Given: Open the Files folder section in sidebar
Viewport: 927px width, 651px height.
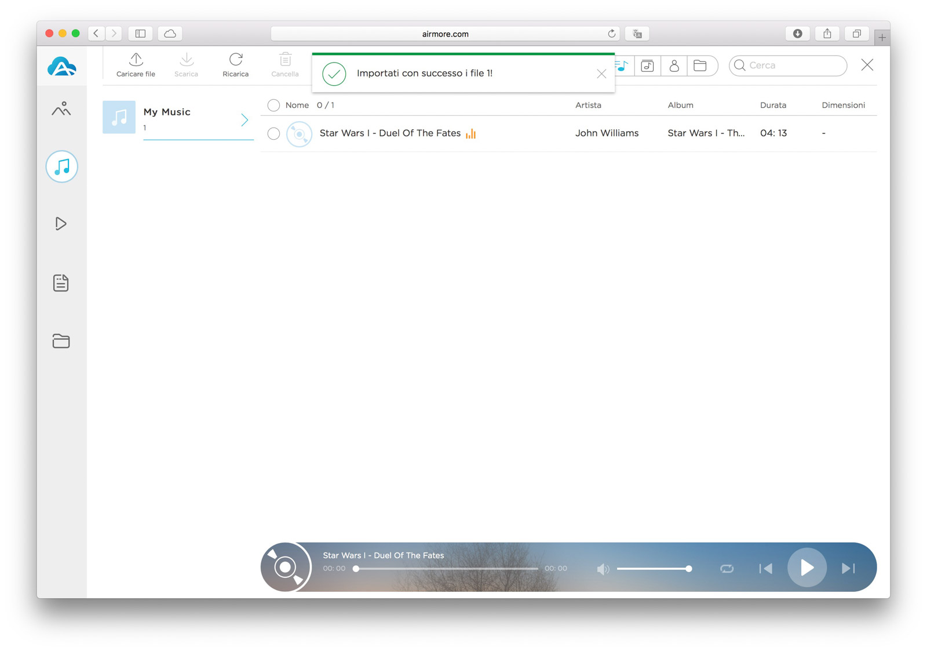Looking at the screenshot, I should pyautogui.click(x=61, y=341).
